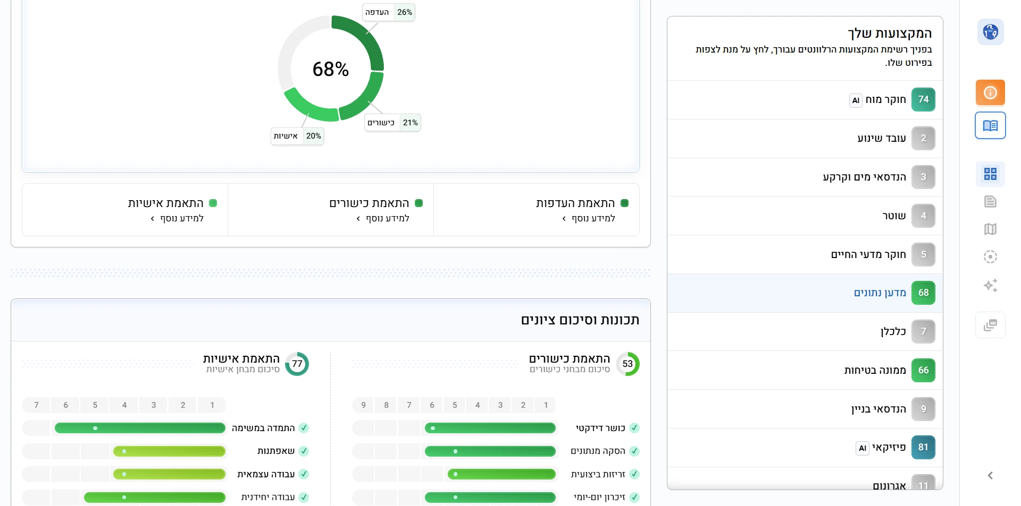Screen dimensions: 1021x506
Task: Select the open book report icon in sidebar
Action: click(x=990, y=125)
